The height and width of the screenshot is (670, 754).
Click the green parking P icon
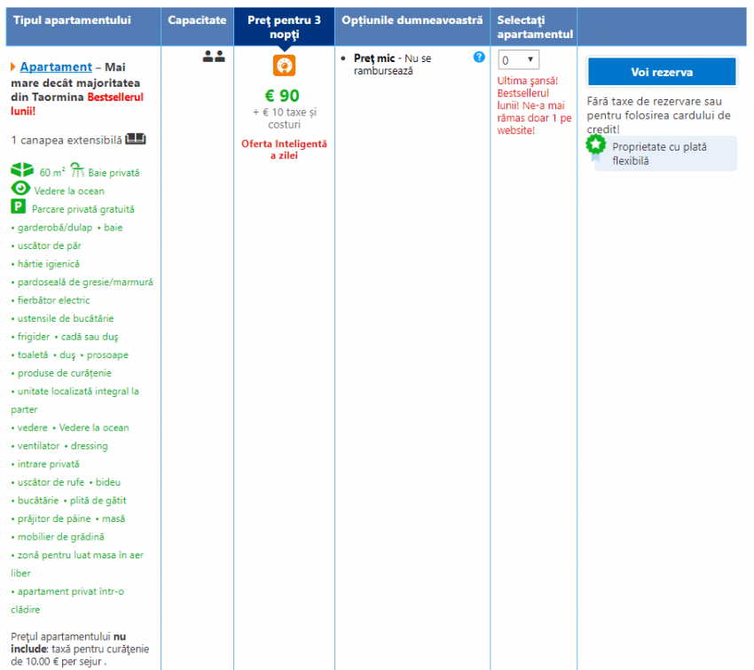(x=18, y=206)
